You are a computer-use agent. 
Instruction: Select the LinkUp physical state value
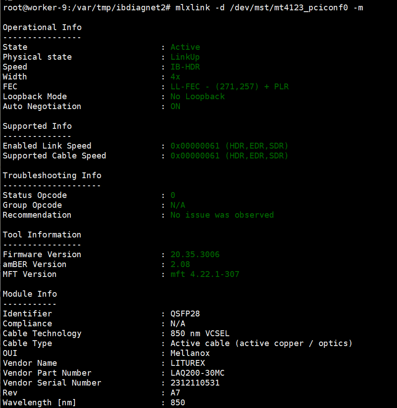pos(185,57)
